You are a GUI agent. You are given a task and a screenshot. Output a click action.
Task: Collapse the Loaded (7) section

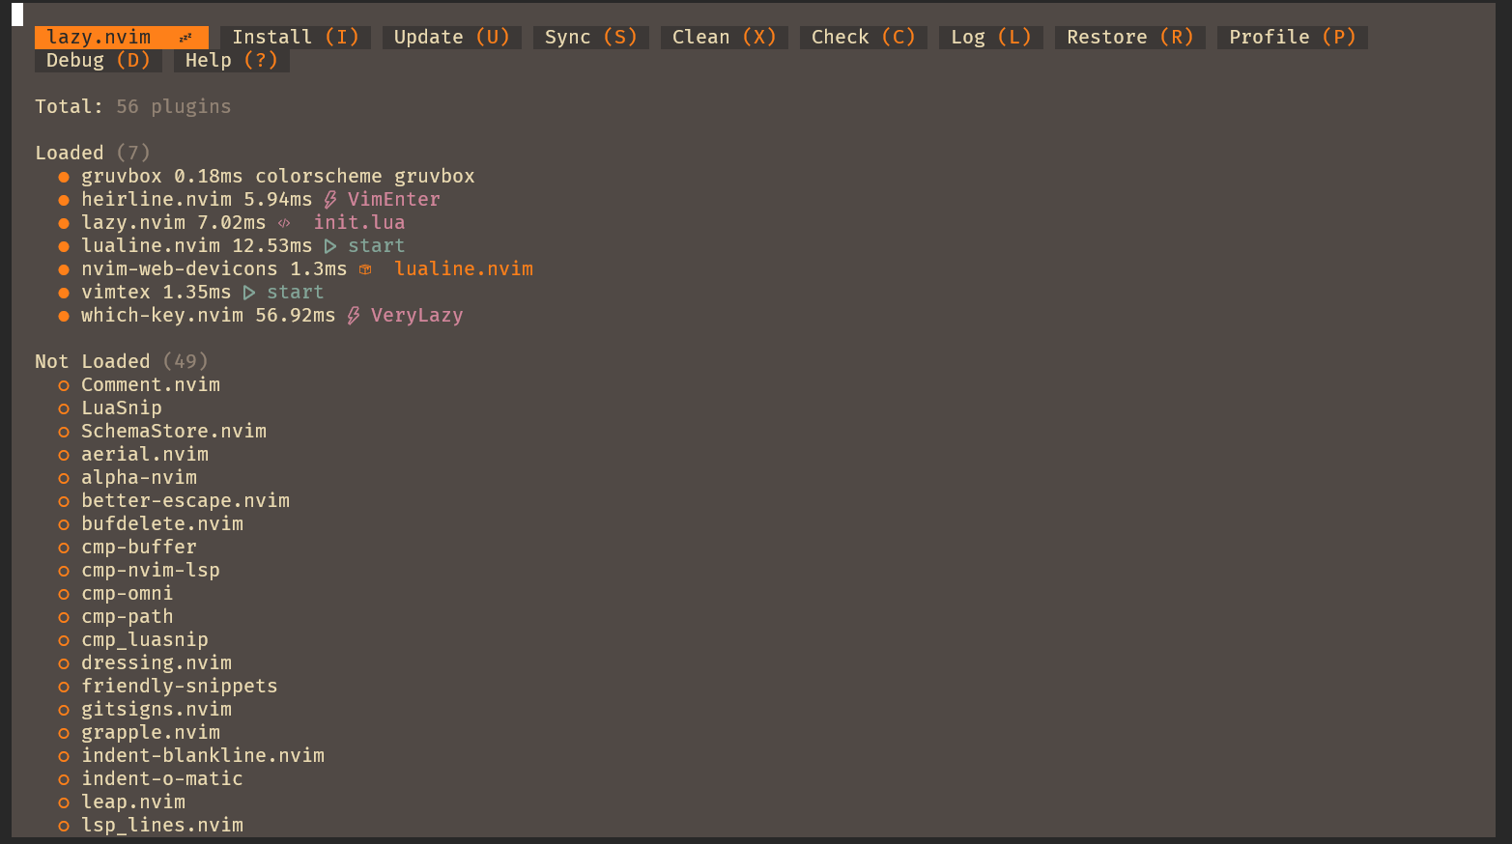pos(70,152)
